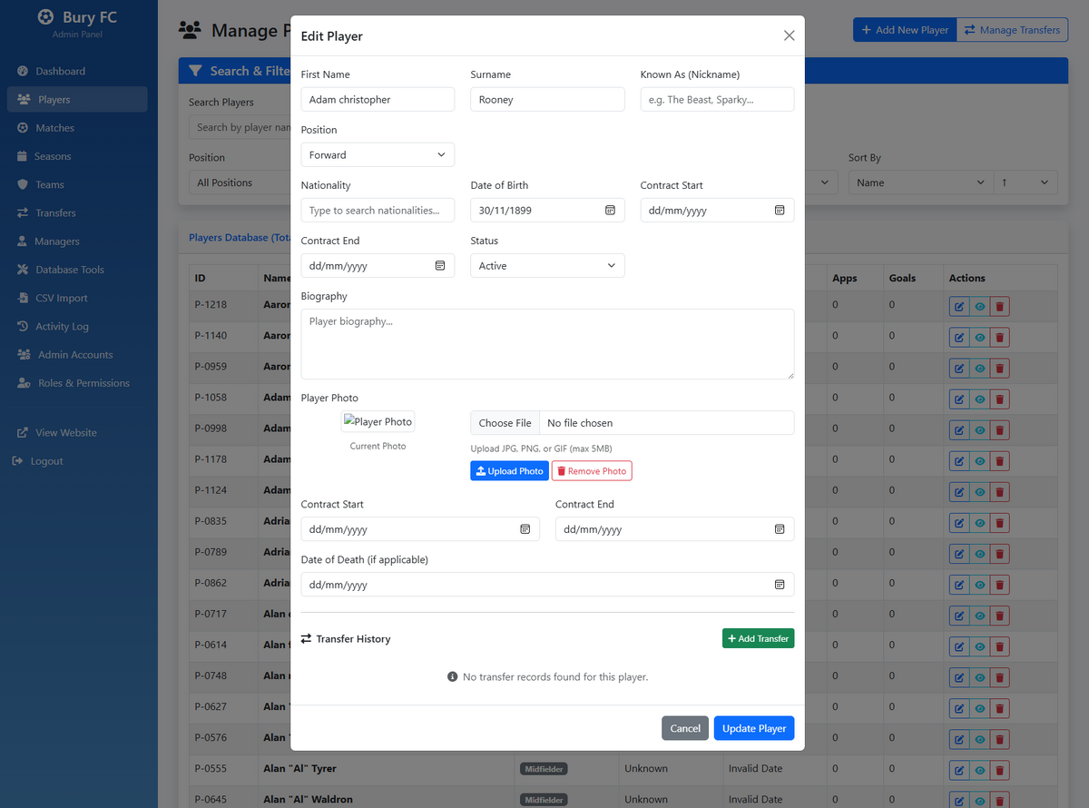Click the Update Player button
The image size is (1089, 808).
[753, 728]
